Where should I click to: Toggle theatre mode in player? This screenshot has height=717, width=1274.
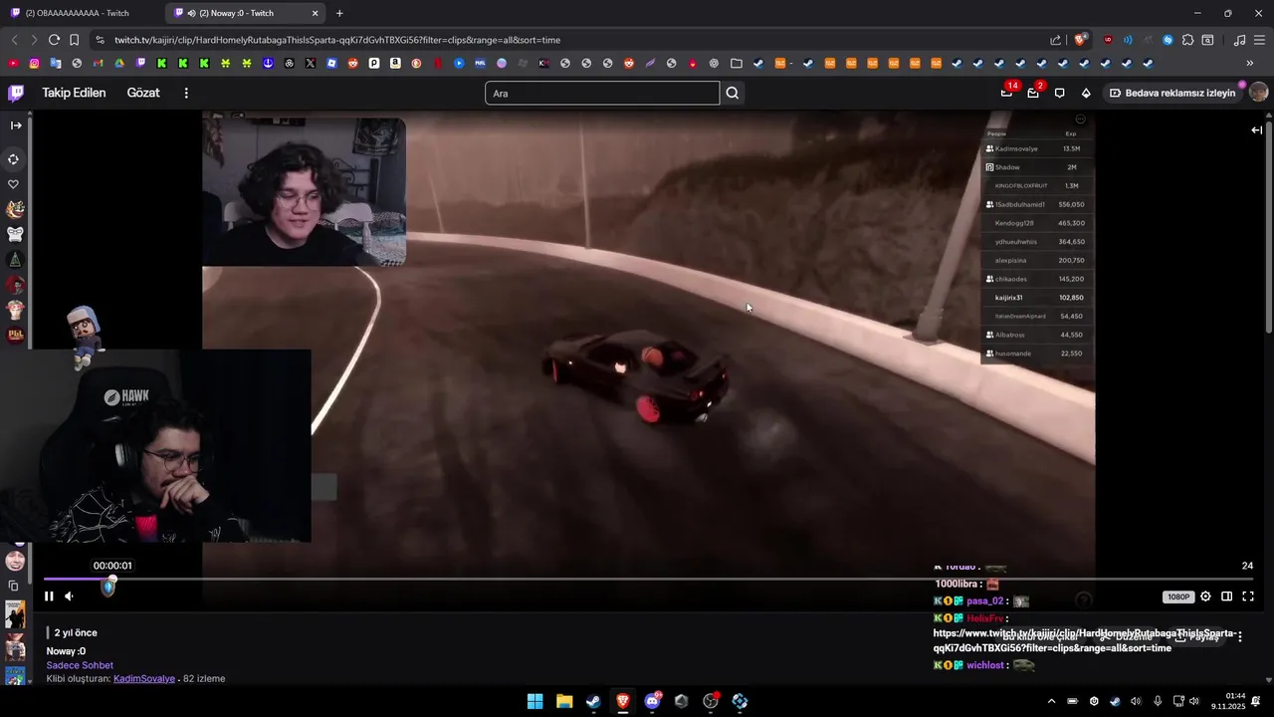(1226, 597)
